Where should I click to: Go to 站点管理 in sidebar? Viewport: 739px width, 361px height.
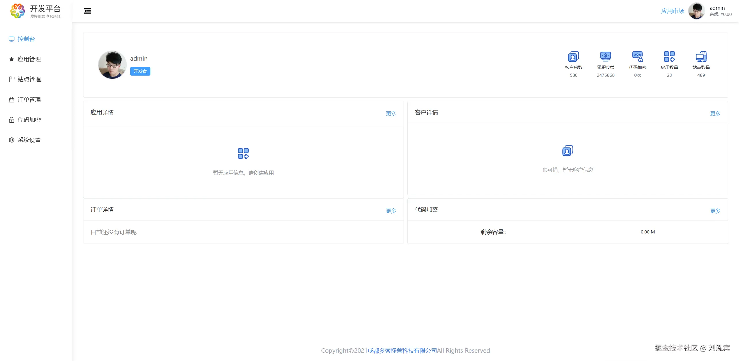coord(29,79)
